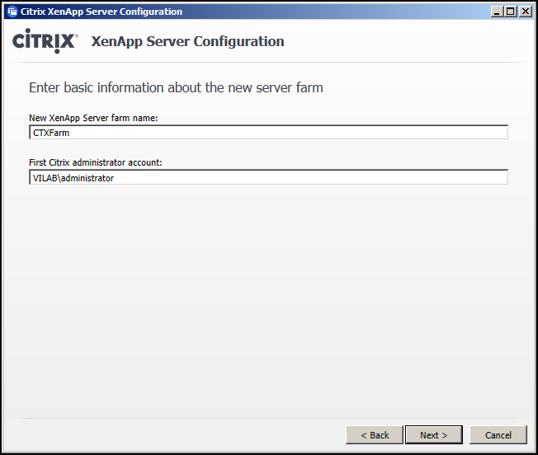Minimize the XenApp Server Configuration window
The width and height of the screenshot is (538, 455).
(497, 12)
